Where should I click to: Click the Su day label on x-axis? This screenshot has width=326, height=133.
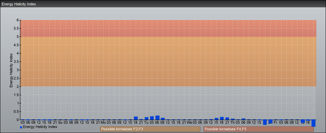click(60, 122)
